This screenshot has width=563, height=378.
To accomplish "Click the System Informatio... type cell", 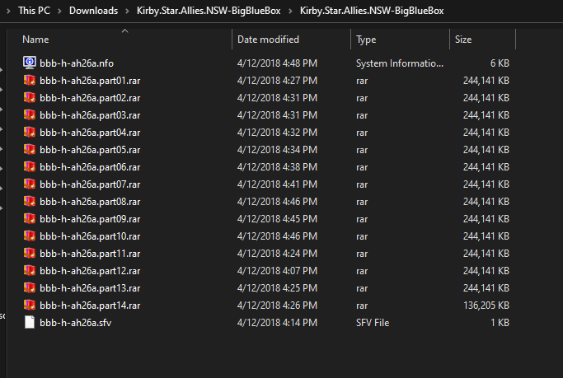I will pyautogui.click(x=400, y=63).
